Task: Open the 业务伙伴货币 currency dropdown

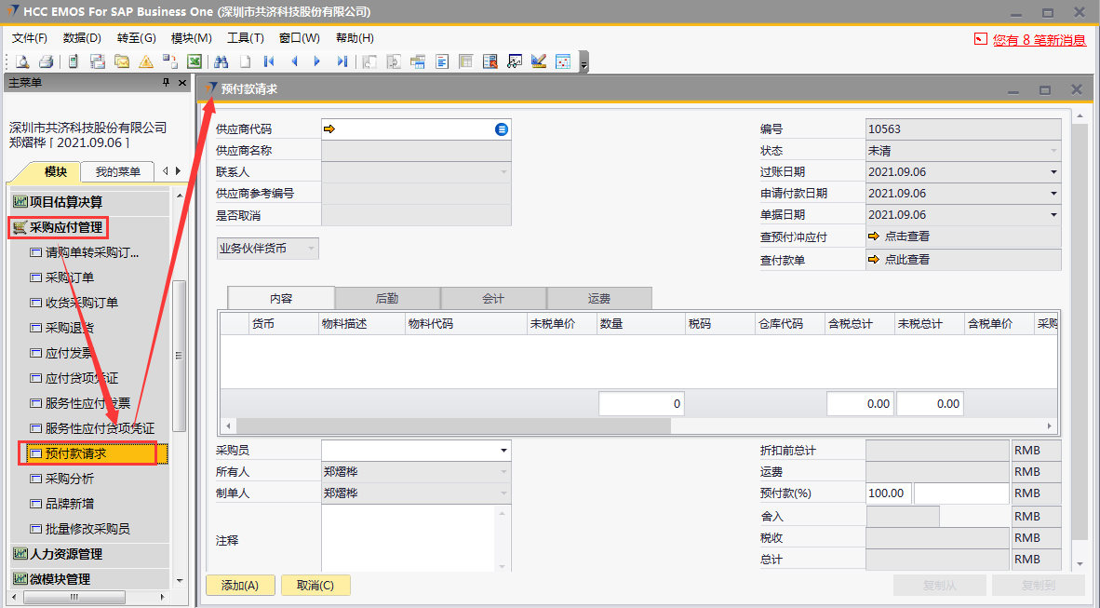Action: (311, 249)
